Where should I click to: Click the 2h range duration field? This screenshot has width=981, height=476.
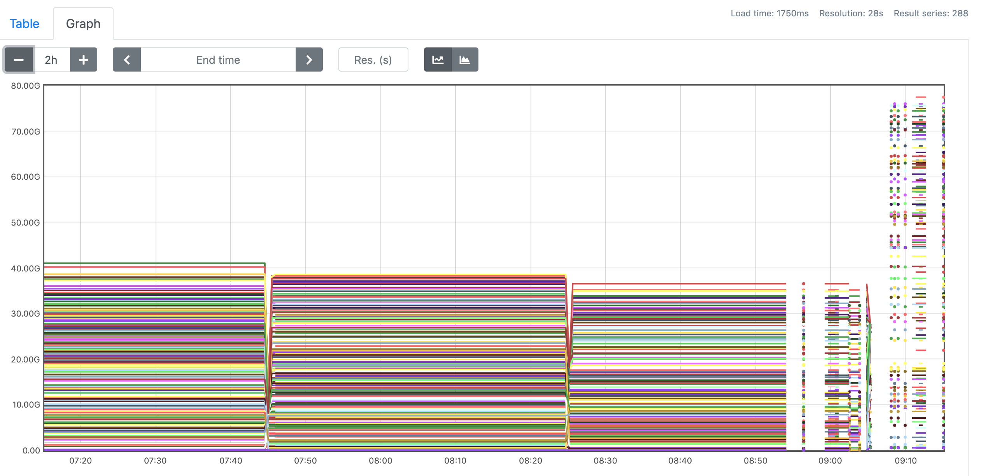pyautogui.click(x=51, y=60)
